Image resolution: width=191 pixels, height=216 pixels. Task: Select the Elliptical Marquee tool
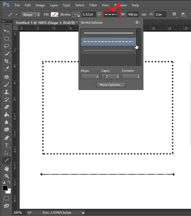tap(7, 39)
